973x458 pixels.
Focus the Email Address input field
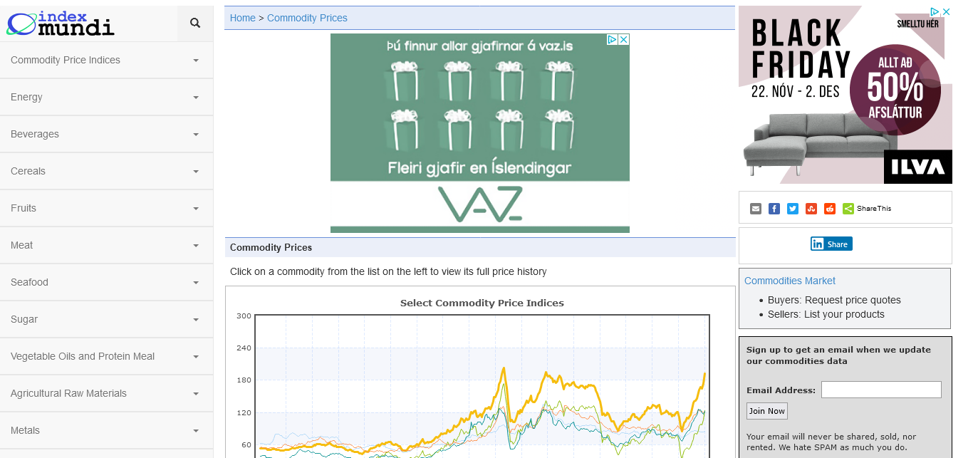pyautogui.click(x=881, y=390)
